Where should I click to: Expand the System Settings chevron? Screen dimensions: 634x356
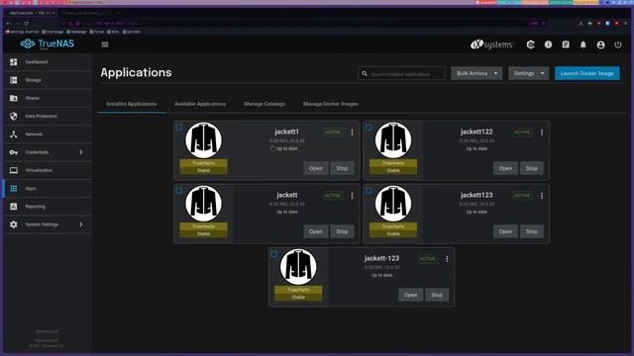[x=81, y=224]
